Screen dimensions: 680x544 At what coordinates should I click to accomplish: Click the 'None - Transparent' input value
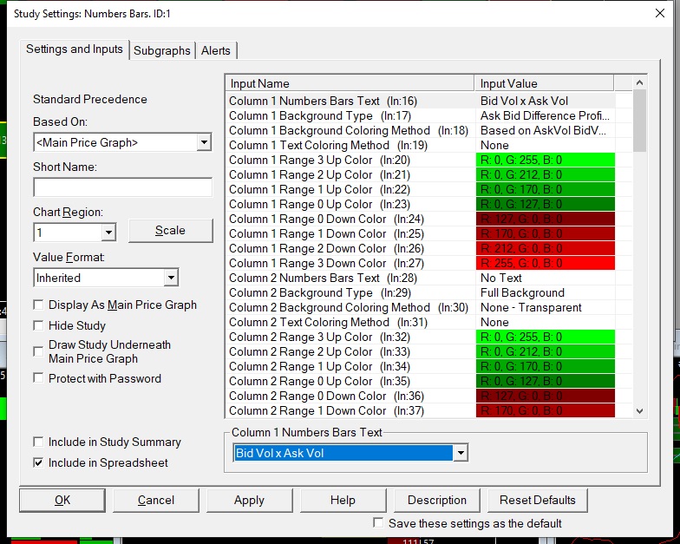(531, 307)
